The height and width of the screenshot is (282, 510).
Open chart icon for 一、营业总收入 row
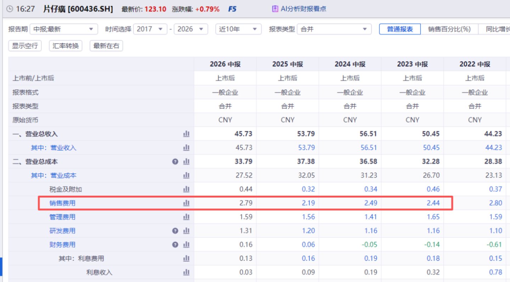point(186,134)
